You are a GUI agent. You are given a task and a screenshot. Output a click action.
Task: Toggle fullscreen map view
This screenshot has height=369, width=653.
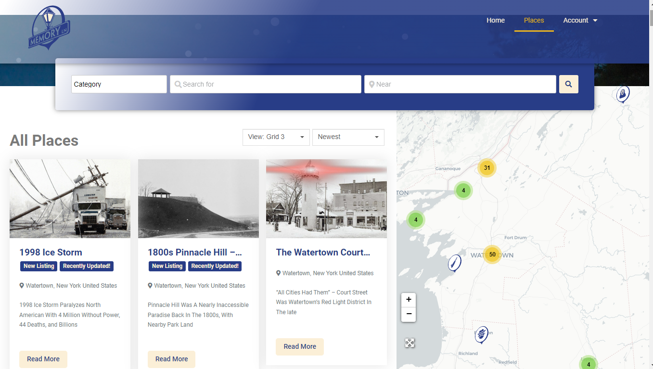pos(410,343)
